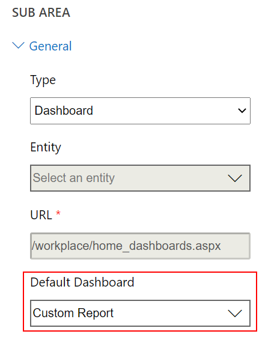
Task: Select the Dashboard value text in Type
Action: coord(64,111)
